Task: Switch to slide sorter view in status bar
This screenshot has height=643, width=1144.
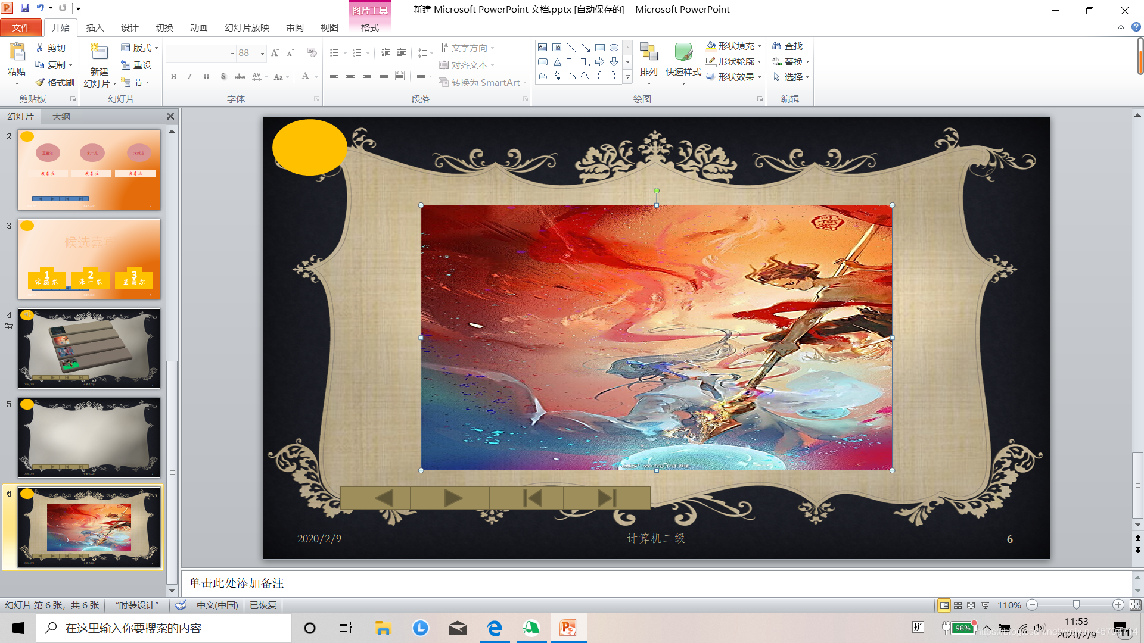Action: (958, 605)
